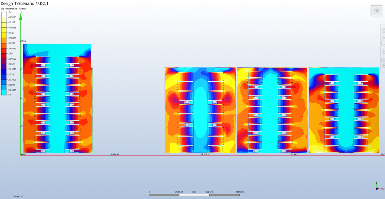This screenshot has height=199, width=385.
Task: Click the red 34.9375 to 33.5 legend band
Action: (4, 51)
